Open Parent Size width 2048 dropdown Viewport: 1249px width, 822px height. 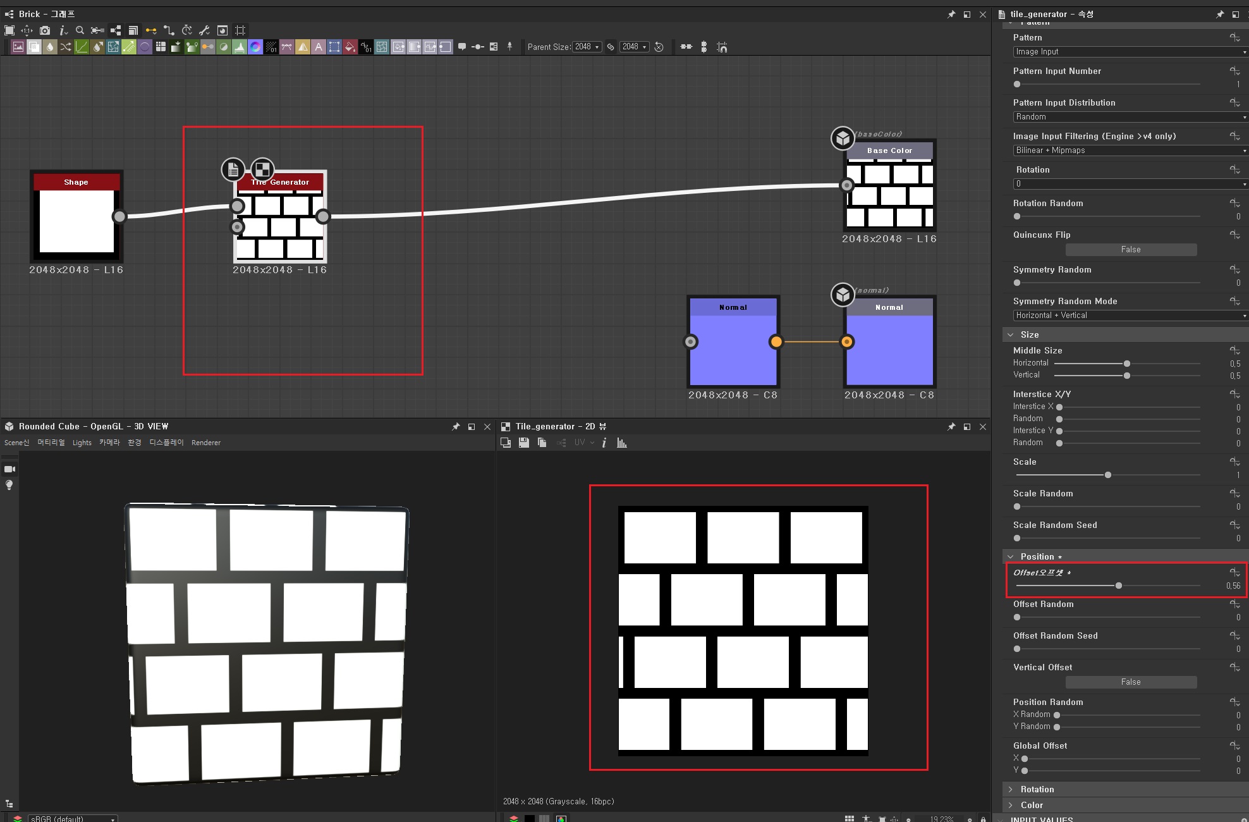point(587,47)
